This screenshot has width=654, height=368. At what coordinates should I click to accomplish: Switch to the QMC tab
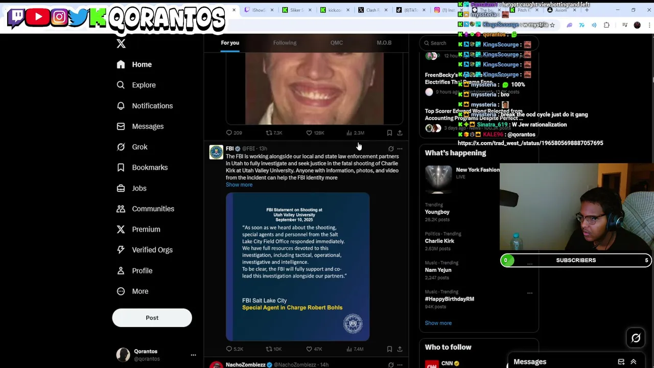337,43
